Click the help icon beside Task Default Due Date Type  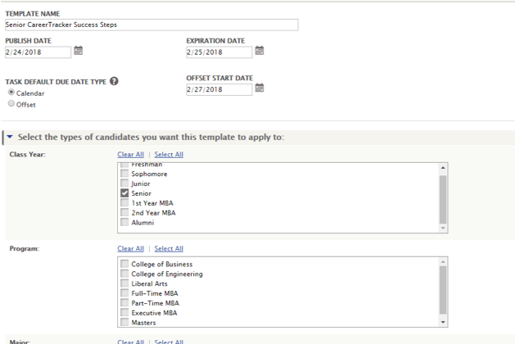[x=114, y=81]
